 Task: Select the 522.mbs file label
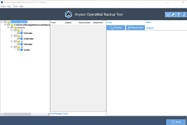tap(28, 44)
